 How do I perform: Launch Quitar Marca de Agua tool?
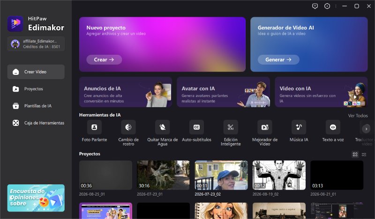162,133
